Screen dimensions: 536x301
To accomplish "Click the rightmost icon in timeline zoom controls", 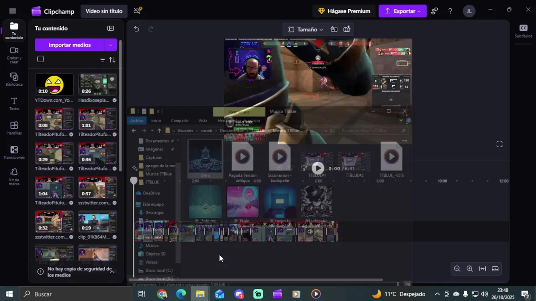I will (x=495, y=269).
